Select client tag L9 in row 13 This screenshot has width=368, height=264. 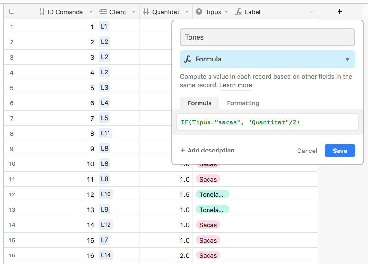104,209
